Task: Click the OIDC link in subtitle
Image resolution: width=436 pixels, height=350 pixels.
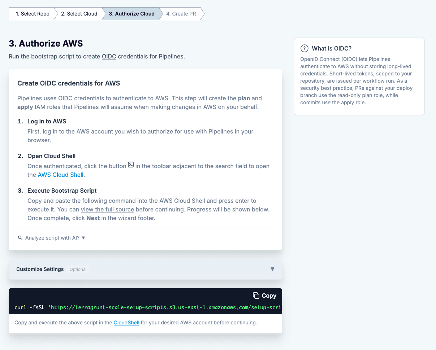Action: pos(109,56)
